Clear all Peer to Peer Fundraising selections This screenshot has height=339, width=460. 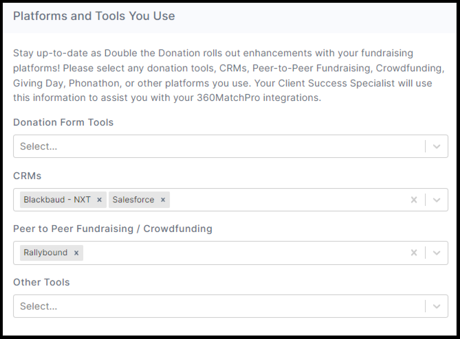pos(414,253)
